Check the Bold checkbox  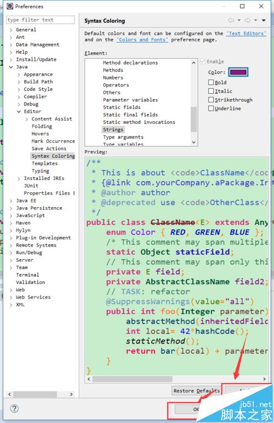pos(211,82)
